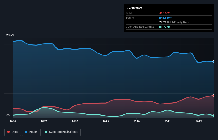Click the tooltip's Cash And Equivalents label
The height and width of the screenshot is (140, 218).
click(140, 27)
